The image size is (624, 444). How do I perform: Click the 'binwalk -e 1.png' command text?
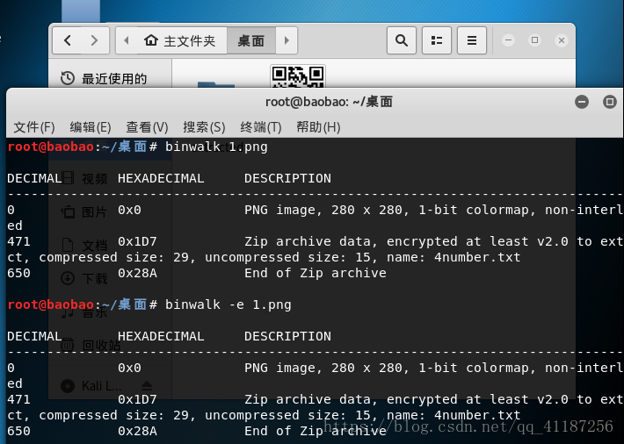click(x=228, y=304)
